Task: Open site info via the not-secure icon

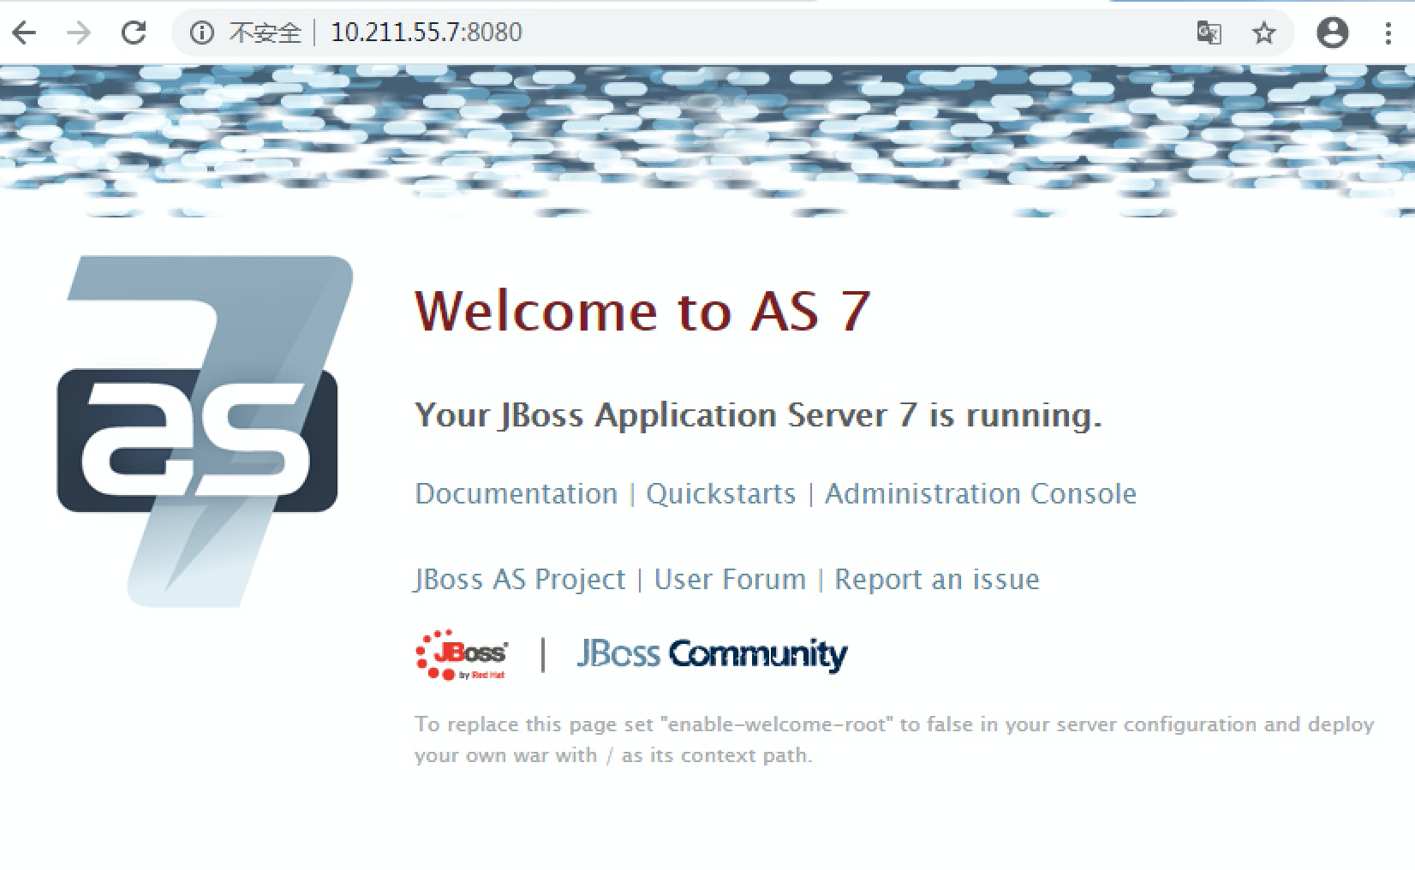Action: point(201,33)
